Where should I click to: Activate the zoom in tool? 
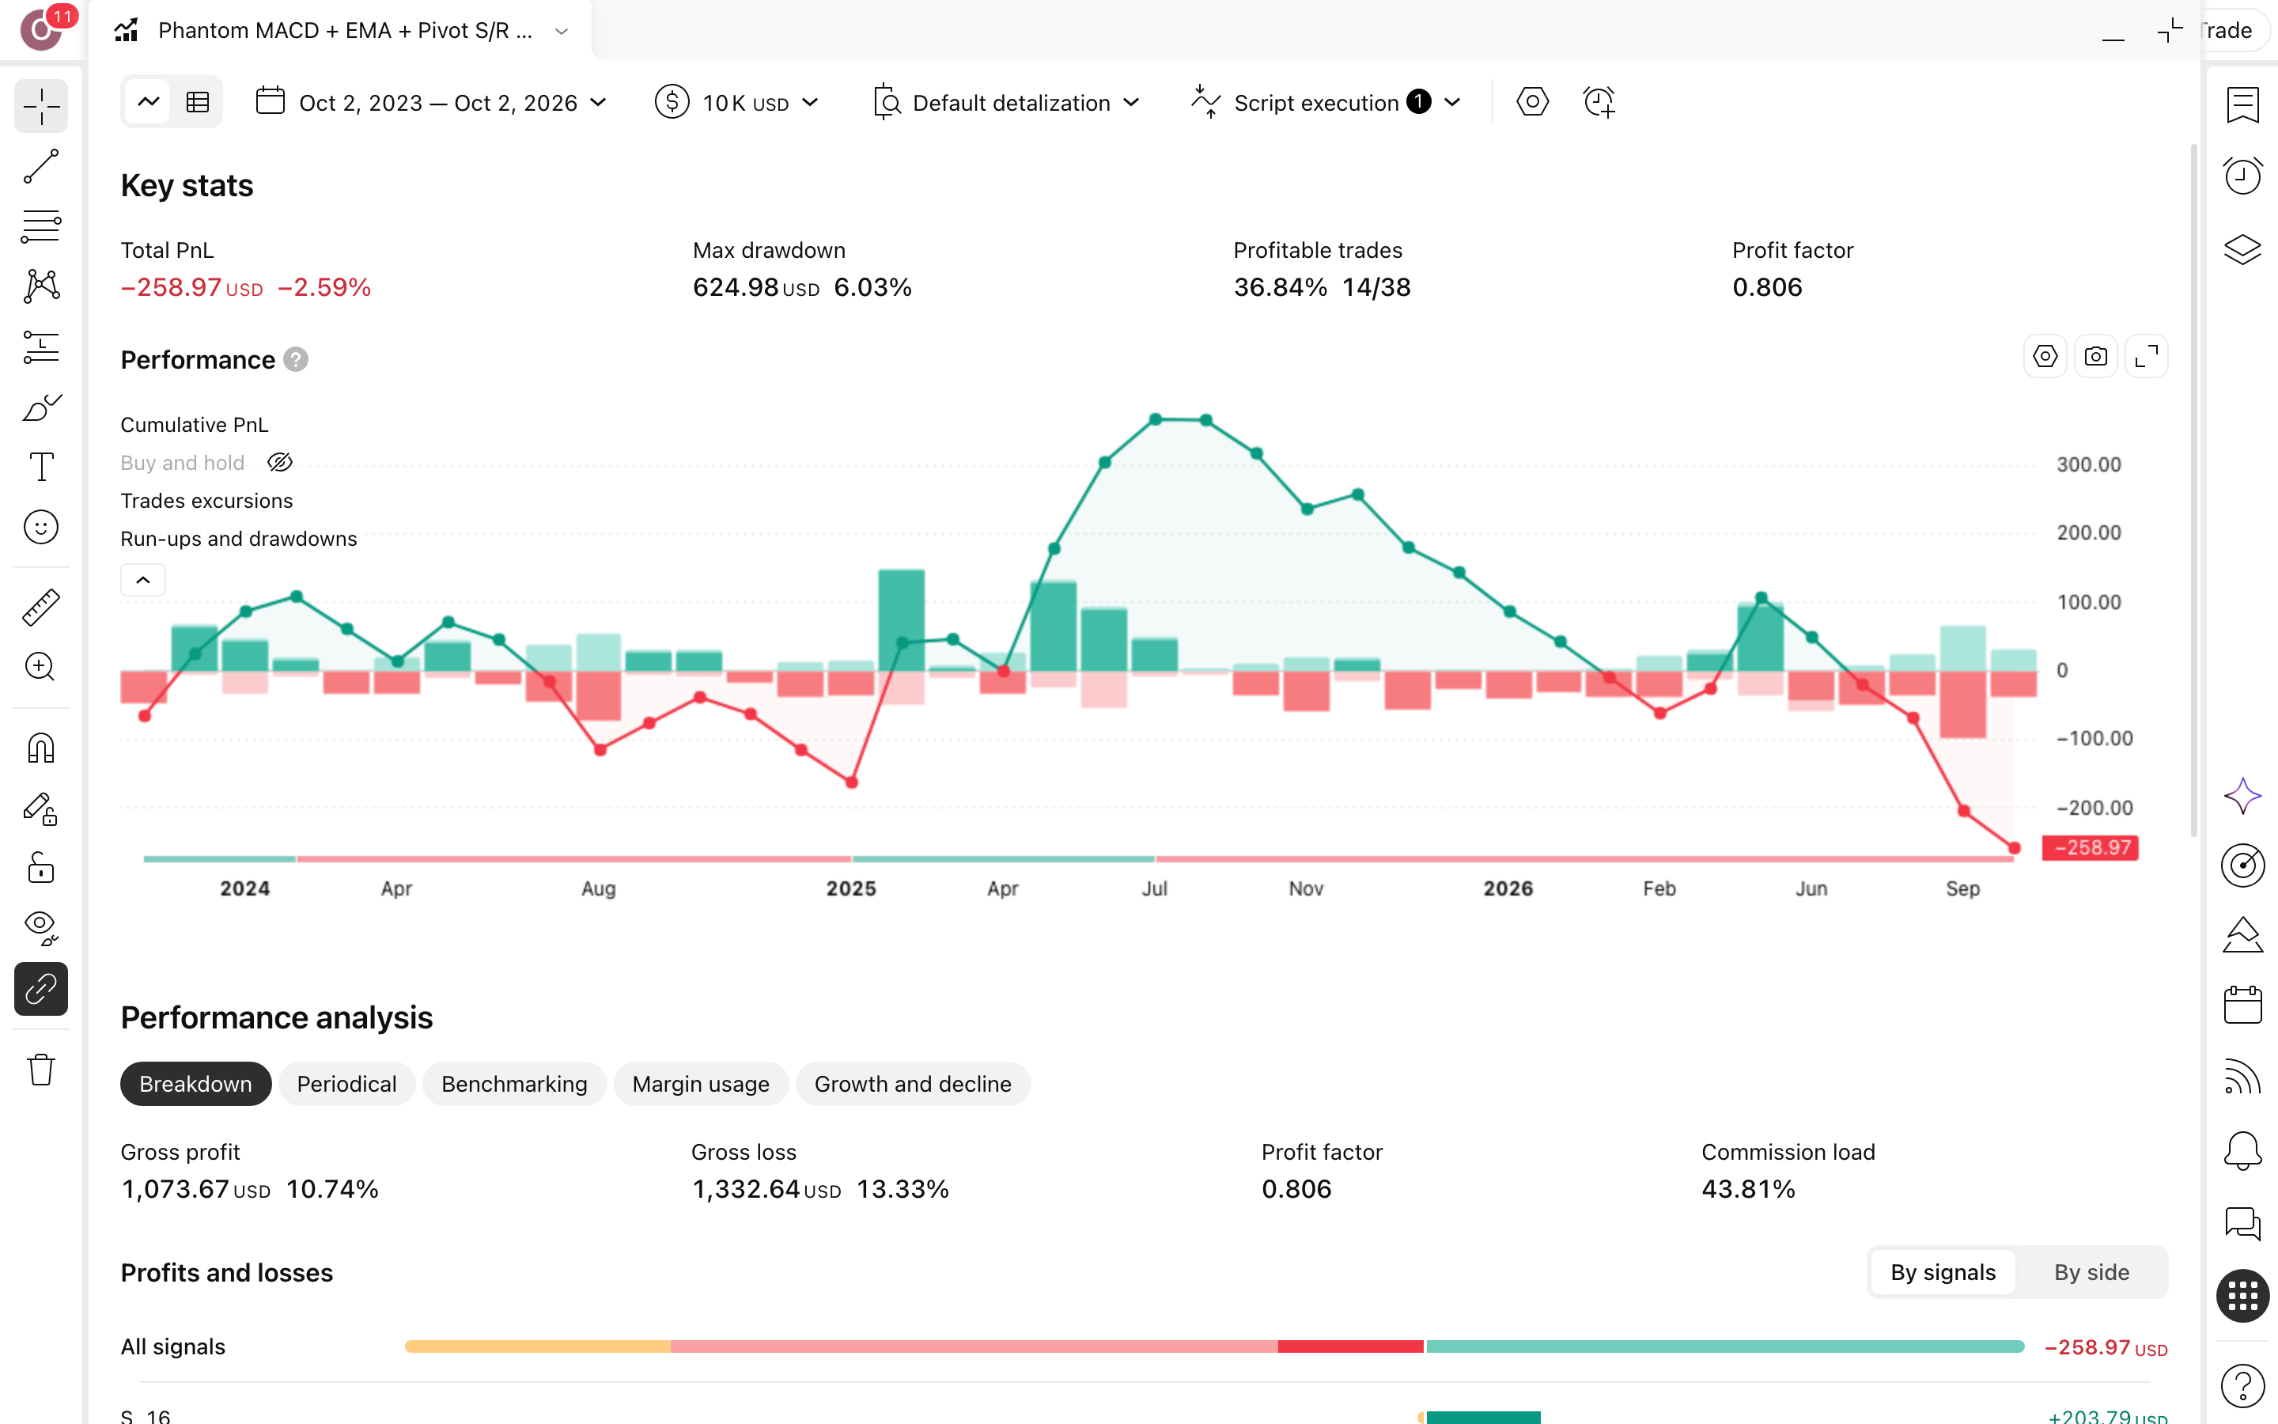[x=41, y=667]
